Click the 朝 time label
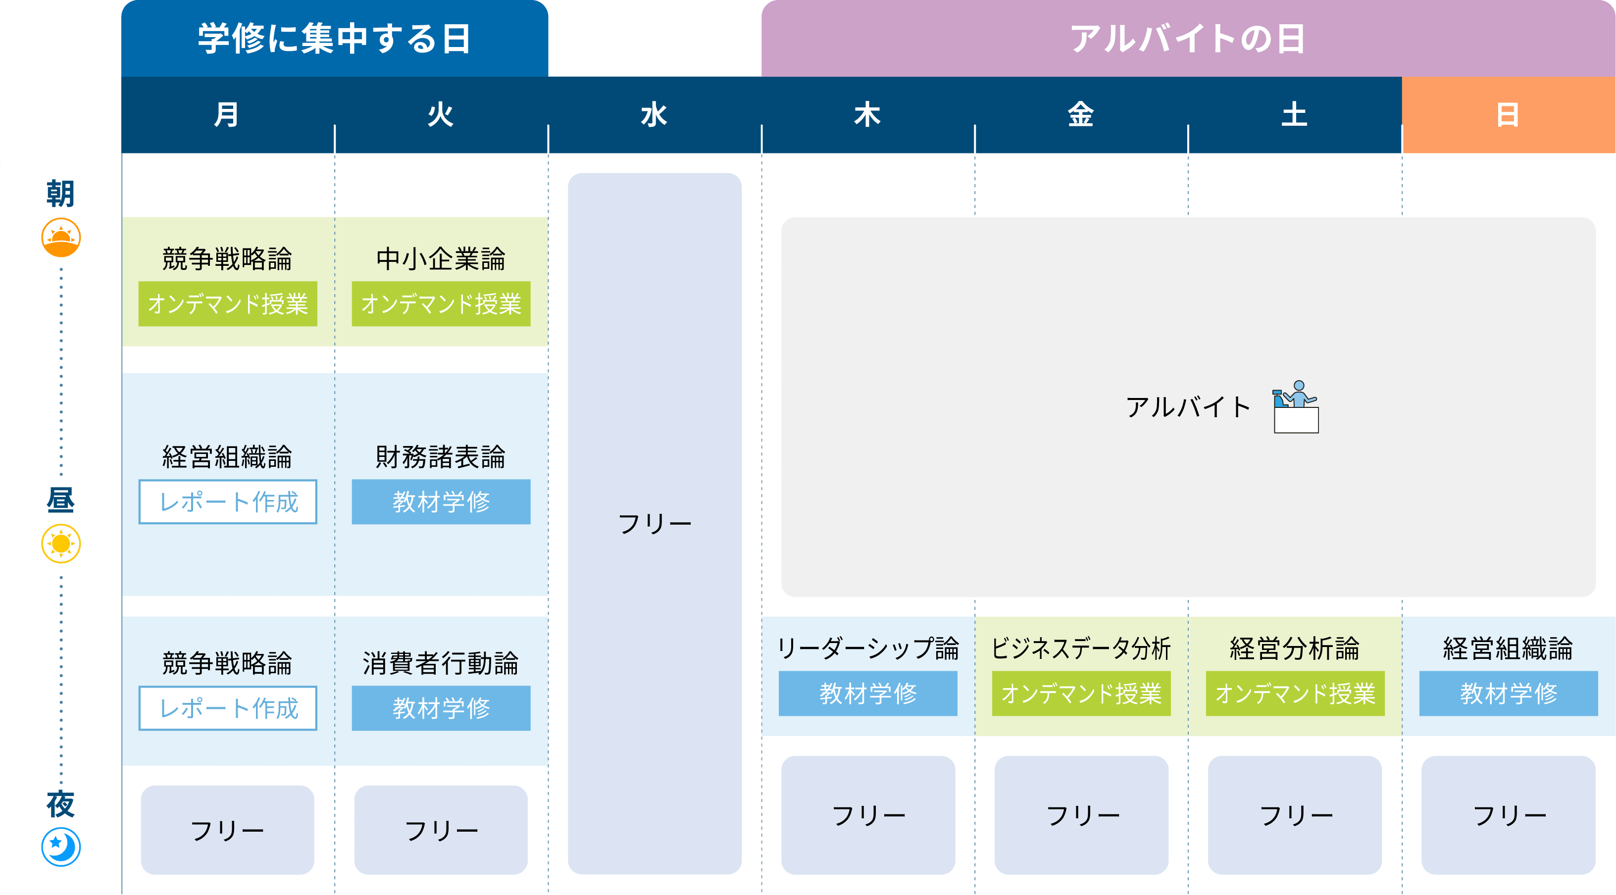 coord(61,193)
